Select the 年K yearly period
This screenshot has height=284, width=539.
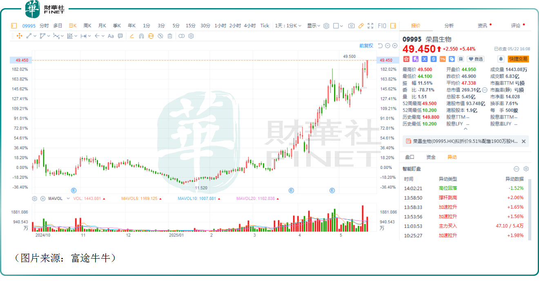(131, 26)
